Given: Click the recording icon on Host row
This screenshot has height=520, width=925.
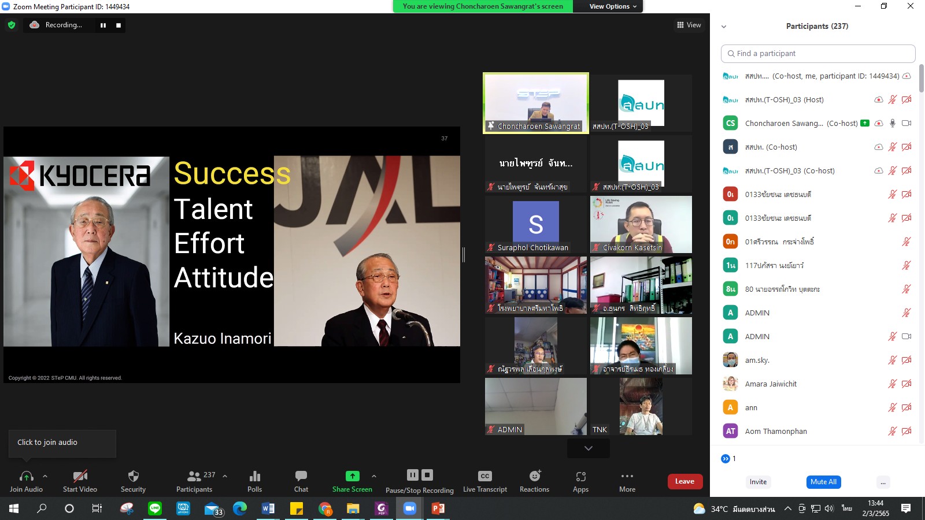Looking at the screenshot, I should click(x=879, y=99).
